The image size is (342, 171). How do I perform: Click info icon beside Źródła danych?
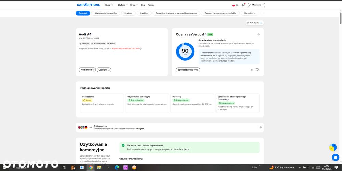[x=260, y=127]
